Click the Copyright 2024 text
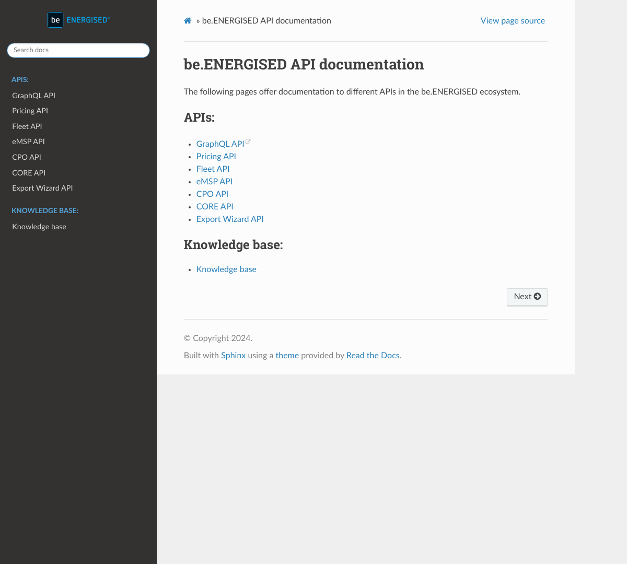The height and width of the screenshot is (564, 627). tap(218, 338)
